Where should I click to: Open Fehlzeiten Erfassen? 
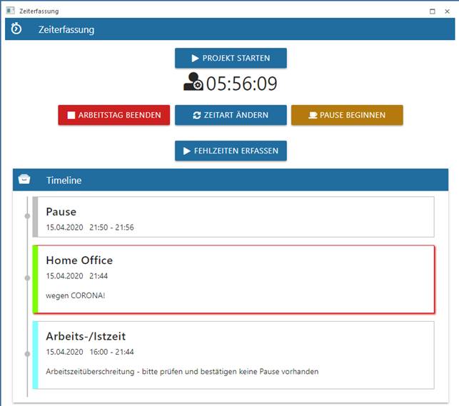pos(231,151)
